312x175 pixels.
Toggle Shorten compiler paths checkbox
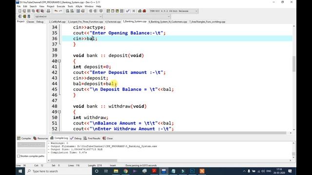point(19,156)
